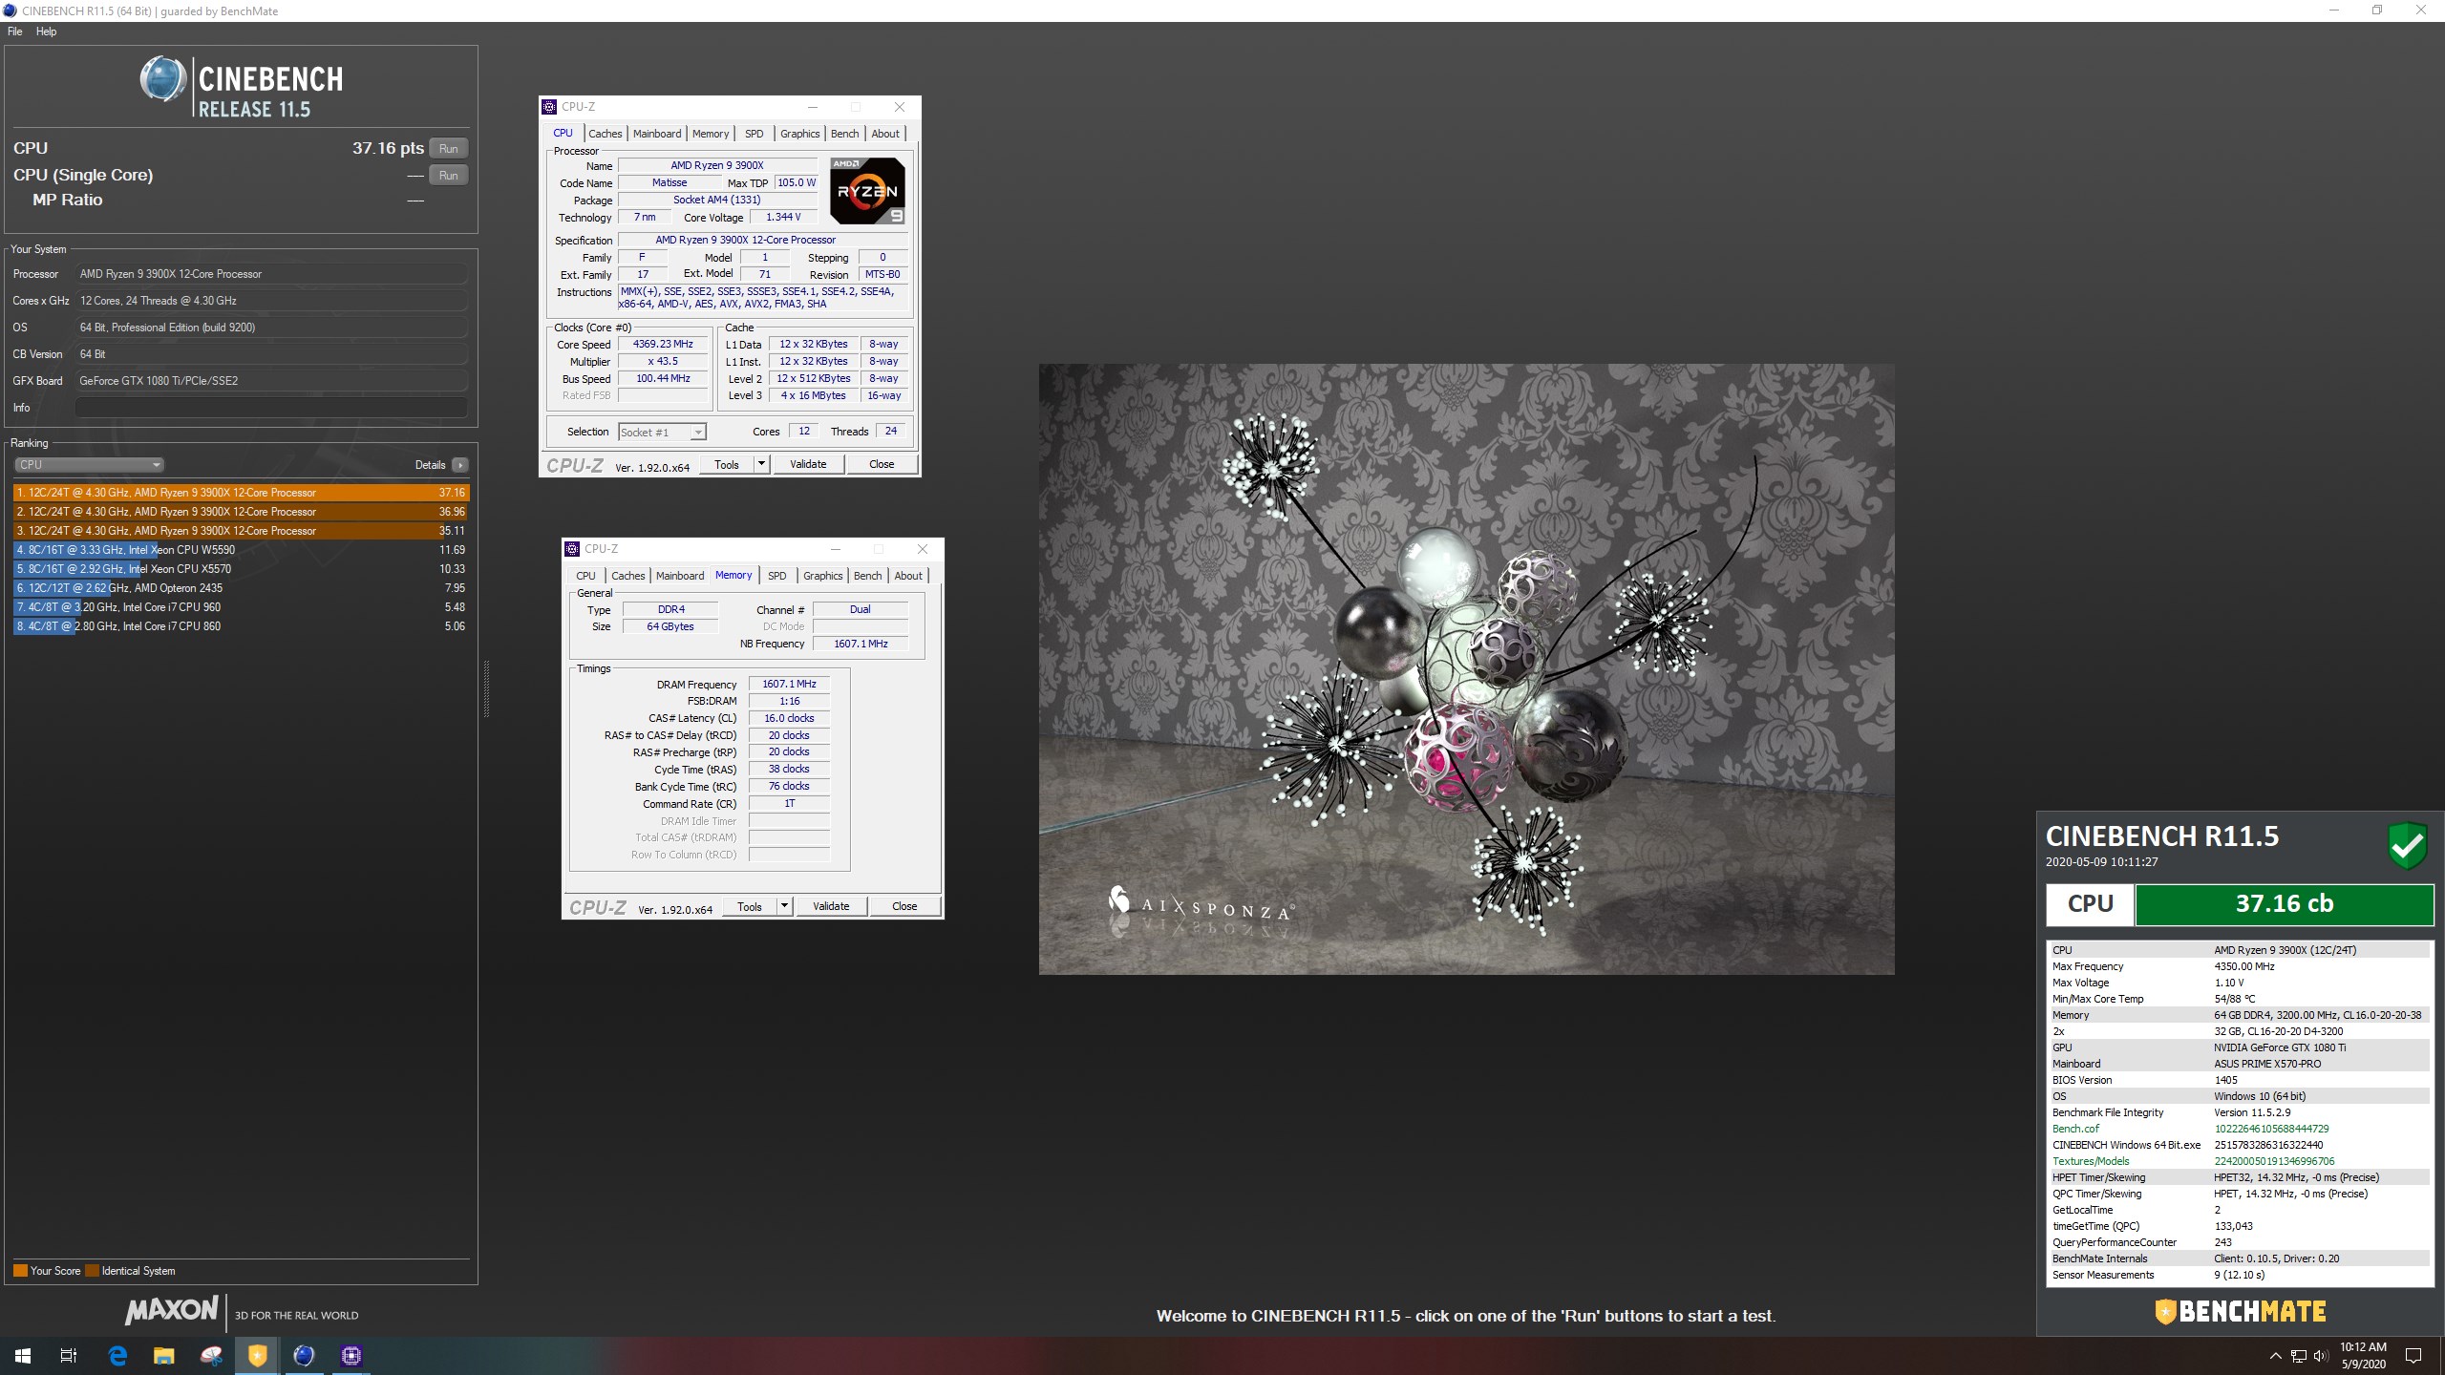This screenshot has width=2445, height=1375.
Task: Show hidden system tray icons
Action: (2275, 1356)
